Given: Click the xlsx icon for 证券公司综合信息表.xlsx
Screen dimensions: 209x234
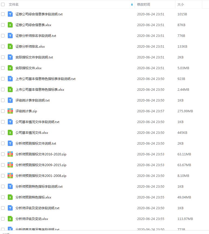Looking at the screenshot, I should coord(10,25).
